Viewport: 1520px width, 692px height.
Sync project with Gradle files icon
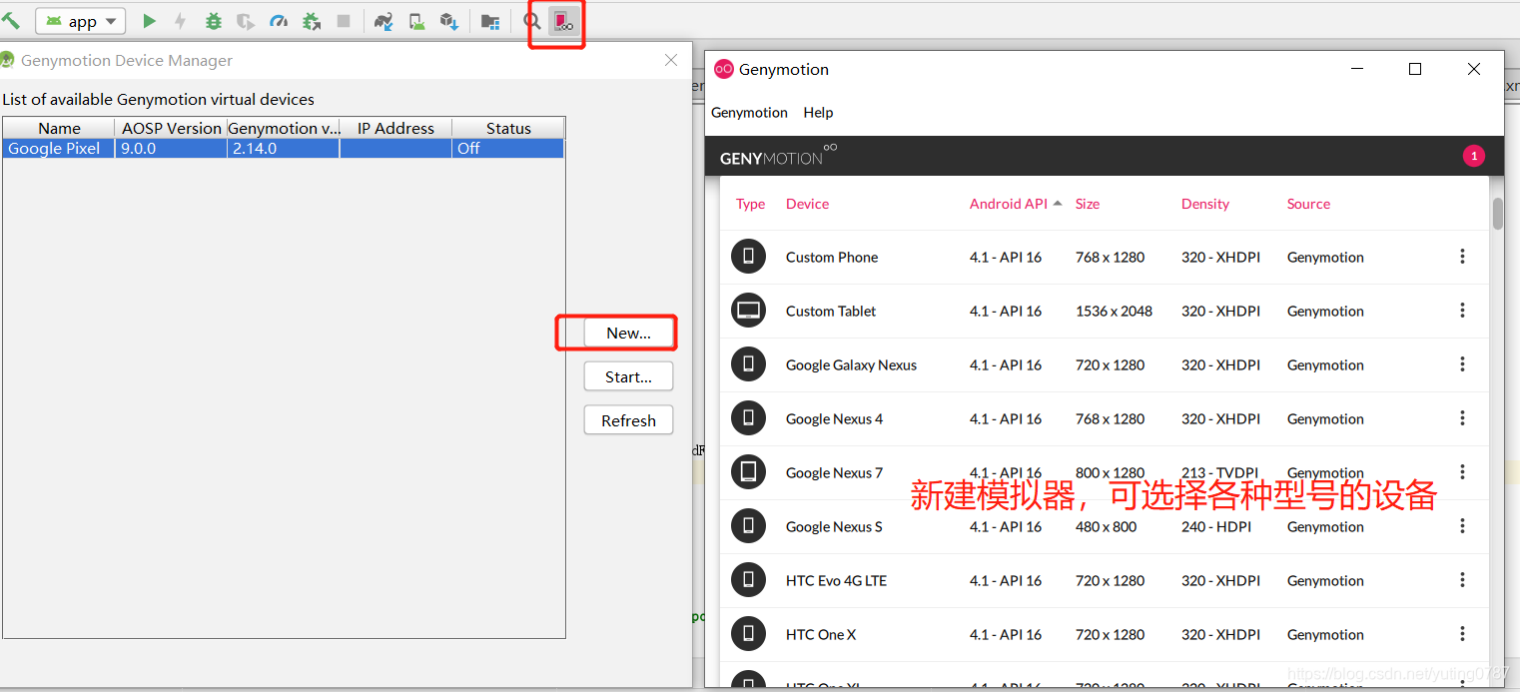(x=382, y=21)
